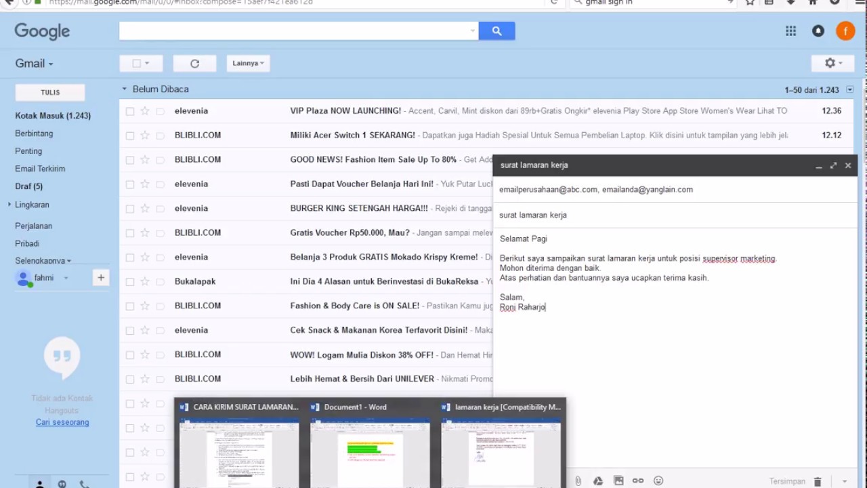Click the Google logo
Viewport: 867px width, 488px height.
42,31
